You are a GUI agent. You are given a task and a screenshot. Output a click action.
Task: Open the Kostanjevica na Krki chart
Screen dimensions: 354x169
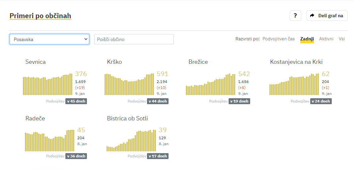(x=294, y=84)
